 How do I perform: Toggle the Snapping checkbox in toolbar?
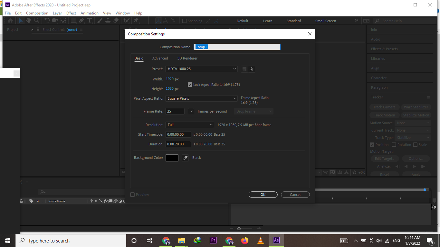pyautogui.click(x=184, y=21)
